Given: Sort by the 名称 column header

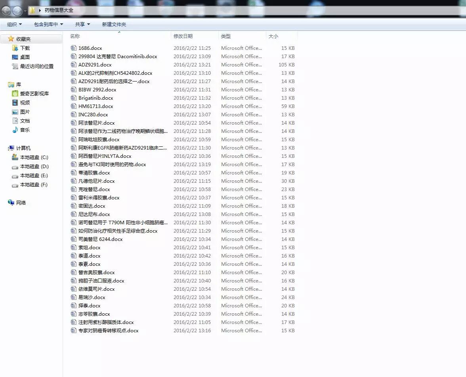Looking at the screenshot, I should (x=74, y=36).
